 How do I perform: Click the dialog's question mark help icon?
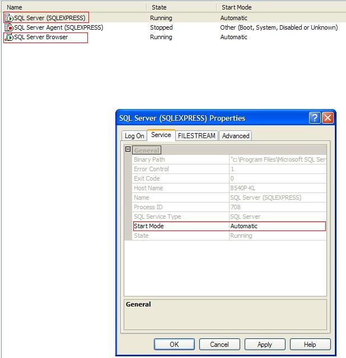[x=315, y=118]
